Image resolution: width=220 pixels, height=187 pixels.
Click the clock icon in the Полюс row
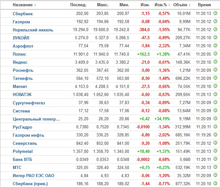pyautogui.click(x=215, y=54)
